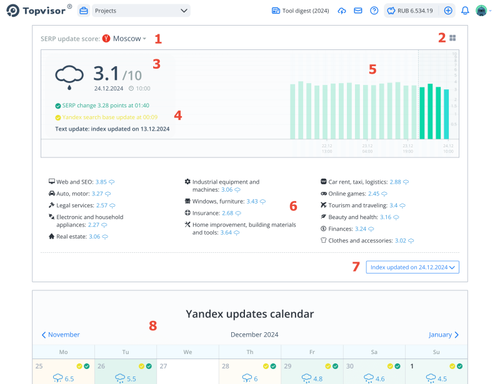Open the help question mark icon
The image size is (500, 384).
(x=374, y=11)
